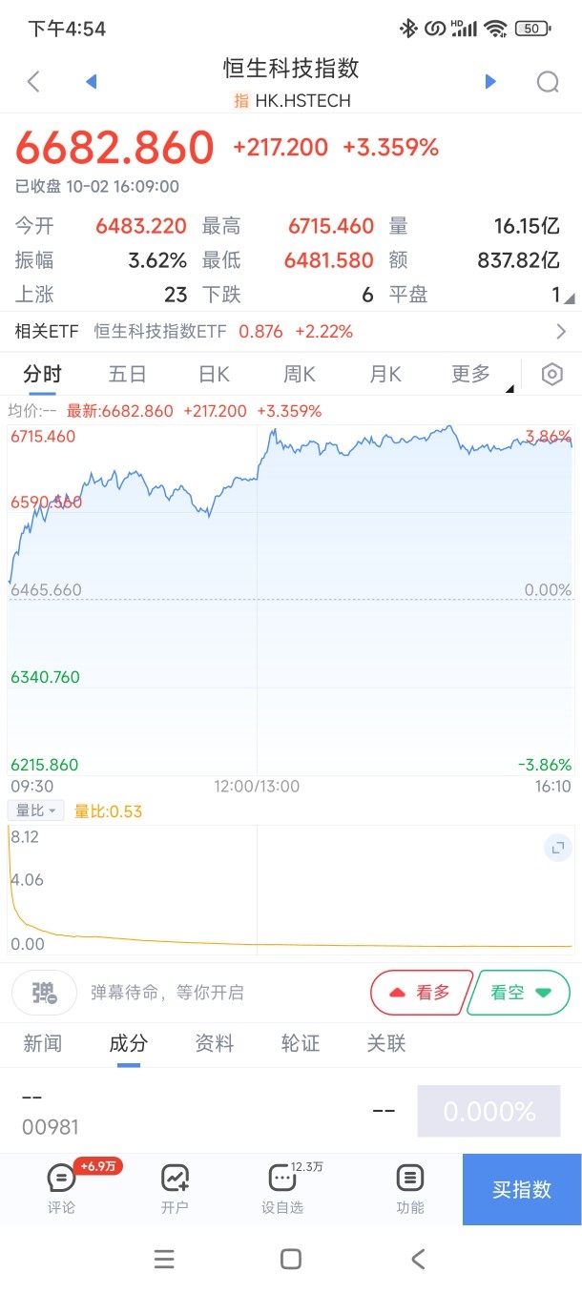Expand the 更多 chart period menu
This screenshot has height=1293, width=582.
pyautogui.click(x=471, y=375)
